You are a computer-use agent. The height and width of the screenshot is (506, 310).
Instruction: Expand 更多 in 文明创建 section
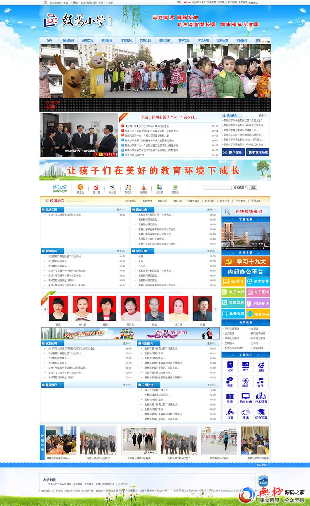(x=212, y=385)
